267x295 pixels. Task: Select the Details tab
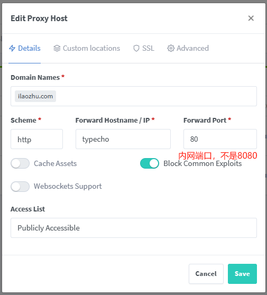coord(25,48)
